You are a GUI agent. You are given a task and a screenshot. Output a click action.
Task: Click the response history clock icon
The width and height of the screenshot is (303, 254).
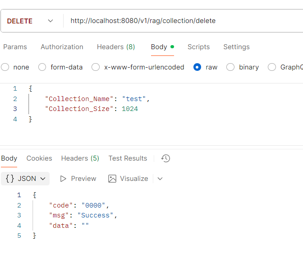[x=165, y=158]
